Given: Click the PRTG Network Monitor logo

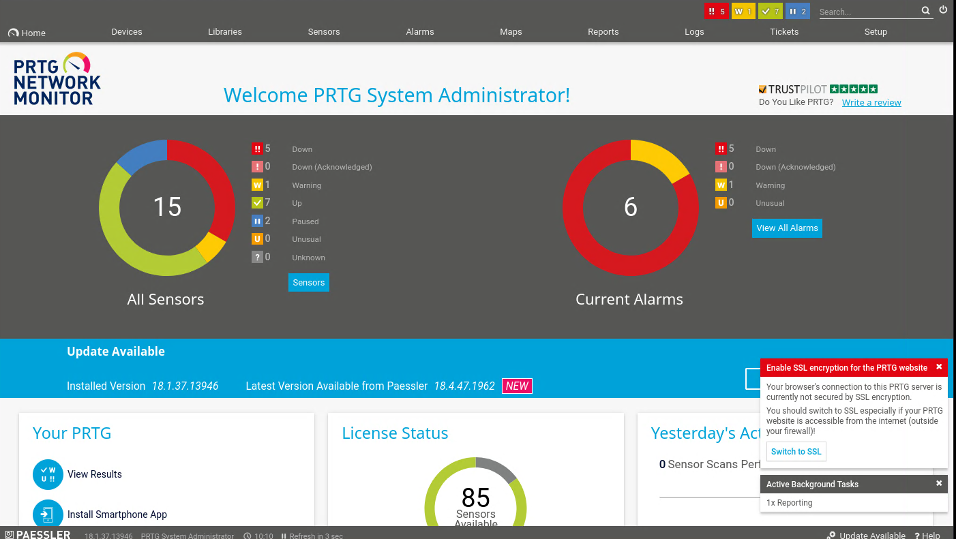Looking at the screenshot, I should click(57, 79).
